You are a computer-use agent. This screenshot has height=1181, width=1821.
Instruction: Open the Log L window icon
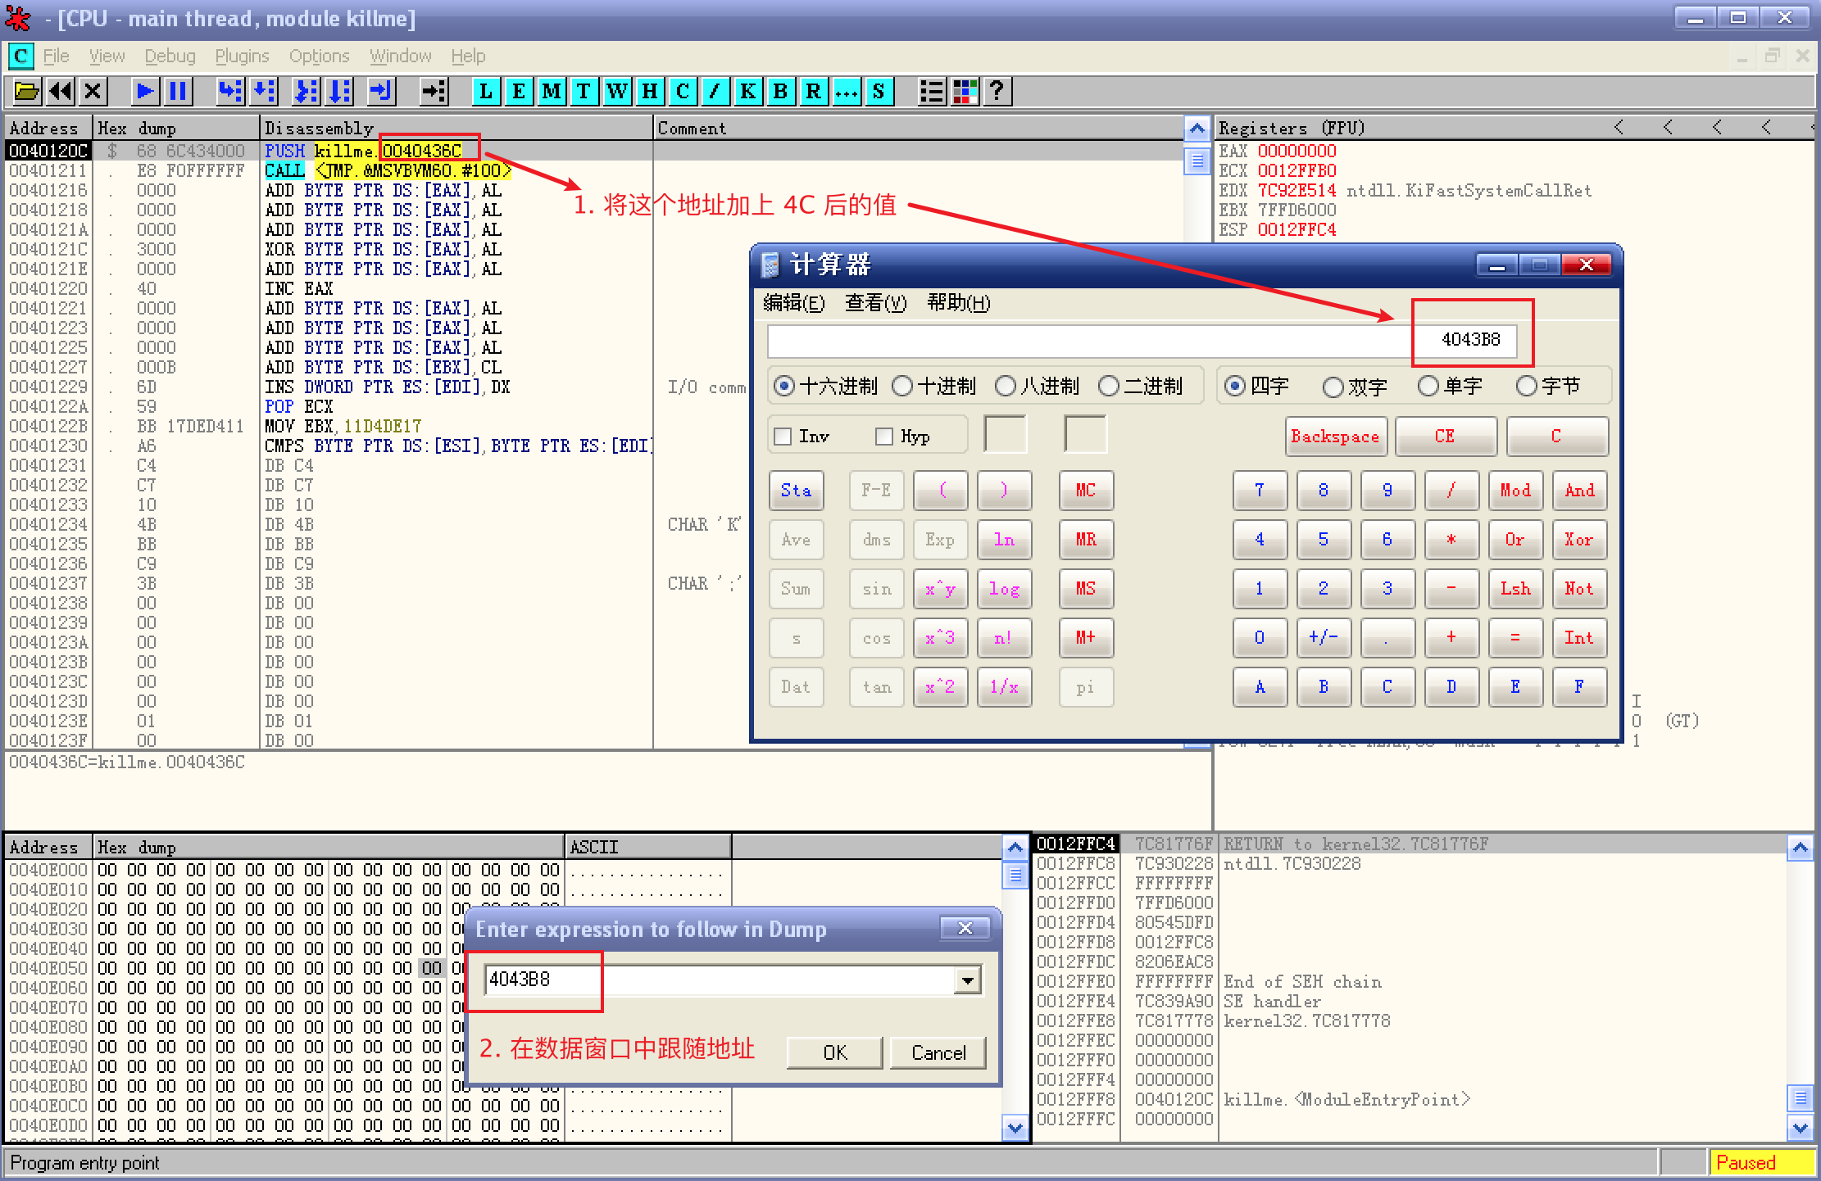tap(485, 91)
